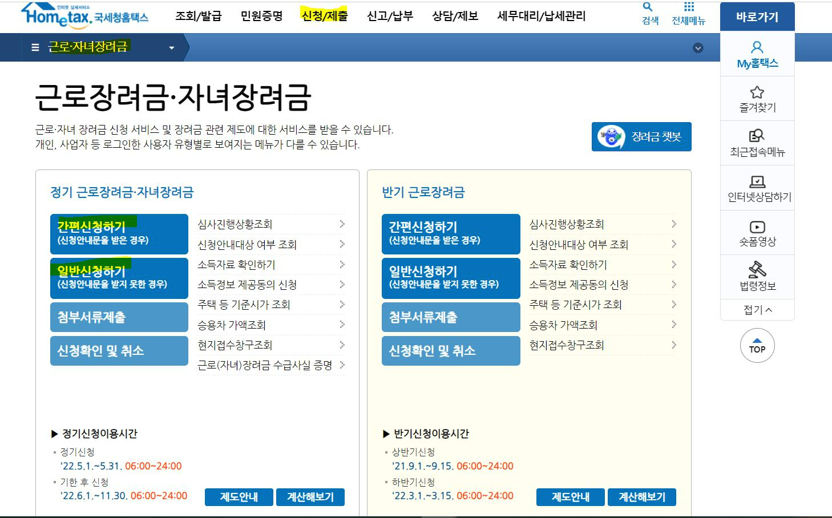Open the 조회/발급 menu
Screen dimensions: 832x518
coord(198,16)
